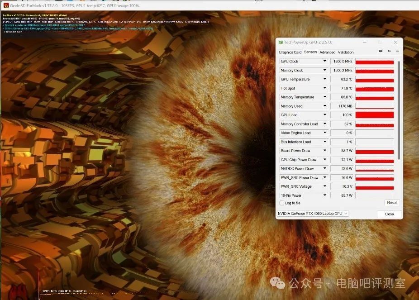Expand the GPU Clock sensor dropdown

325,61
